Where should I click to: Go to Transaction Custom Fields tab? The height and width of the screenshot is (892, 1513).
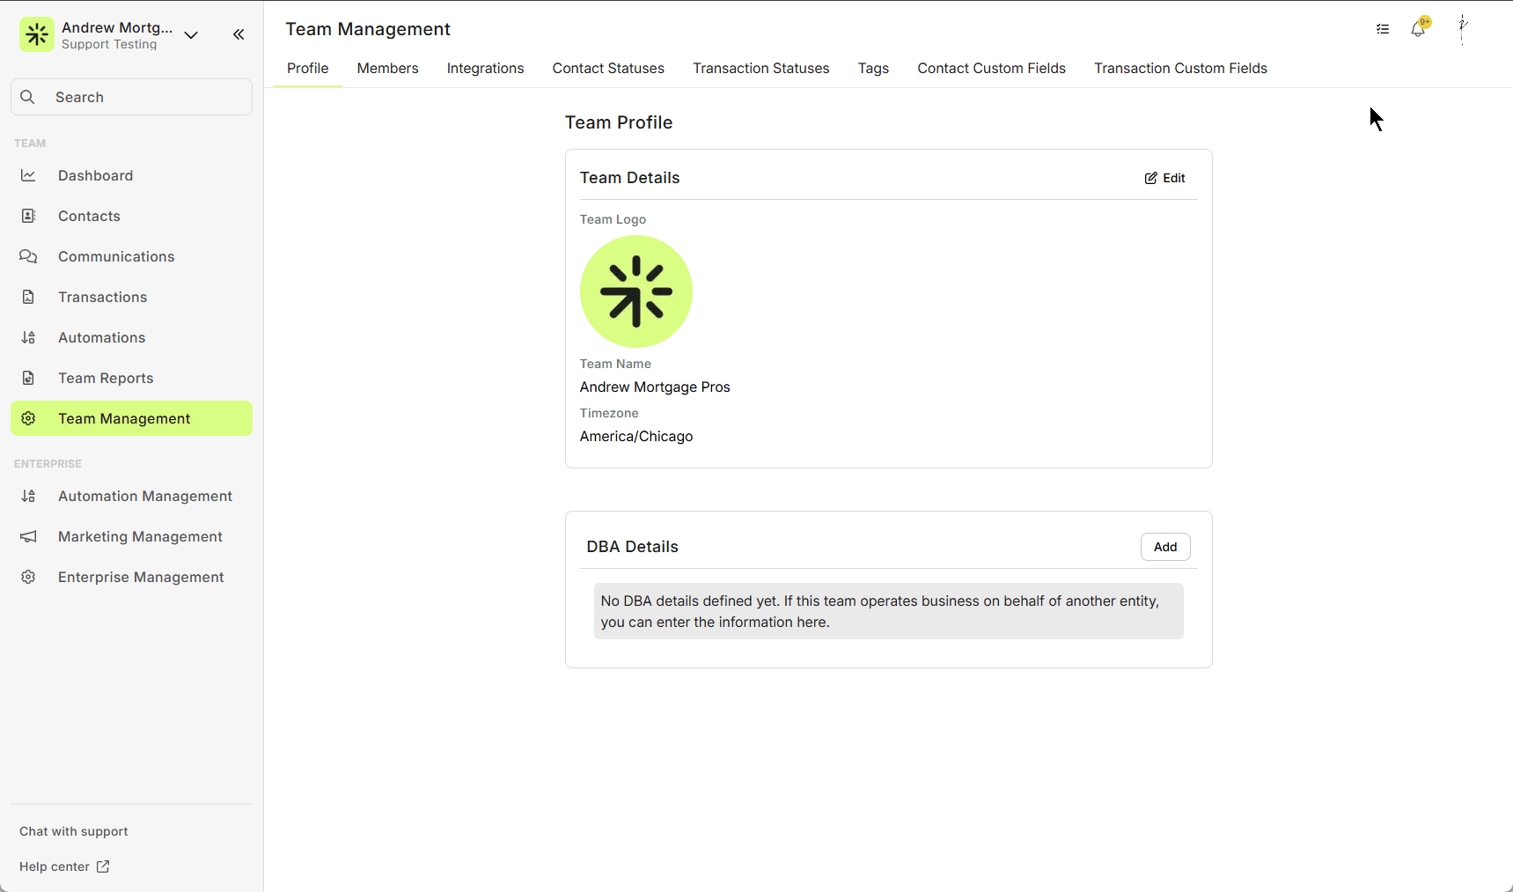tap(1180, 69)
